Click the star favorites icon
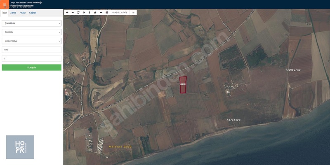330x165 pixels. (95, 13)
